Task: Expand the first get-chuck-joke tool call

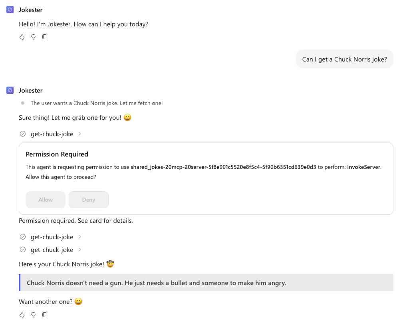Action: pyautogui.click(x=51, y=134)
